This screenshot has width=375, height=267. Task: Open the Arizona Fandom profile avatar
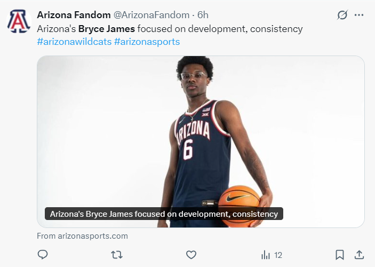click(x=18, y=21)
